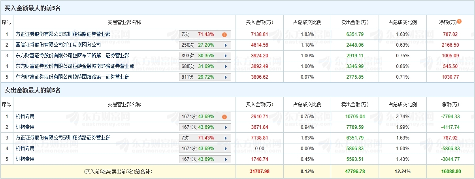The image size is (475, 179).
Task: Click the orange help icon next to 净额(万) header
Action: coord(459,21)
